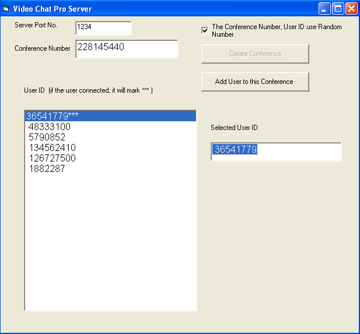This screenshot has width=360, height=334.
Task: Choose user ID 5790852 from list
Action: [47, 137]
